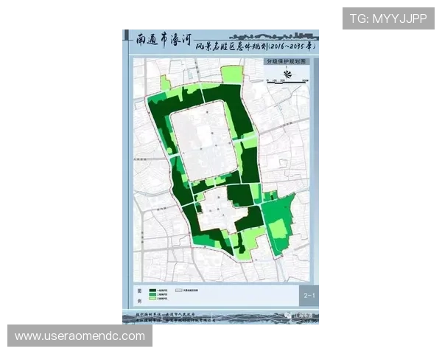
Task: Select the dark green first-level protection swatch
Action: 152,291
